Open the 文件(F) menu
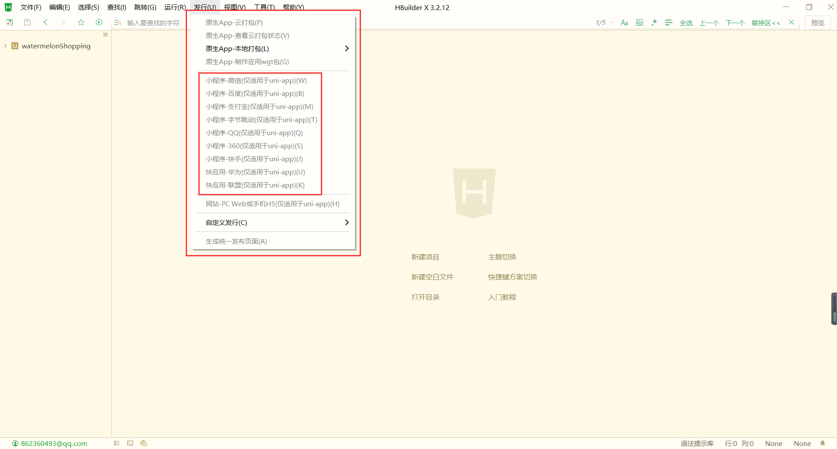 [31, 7]
